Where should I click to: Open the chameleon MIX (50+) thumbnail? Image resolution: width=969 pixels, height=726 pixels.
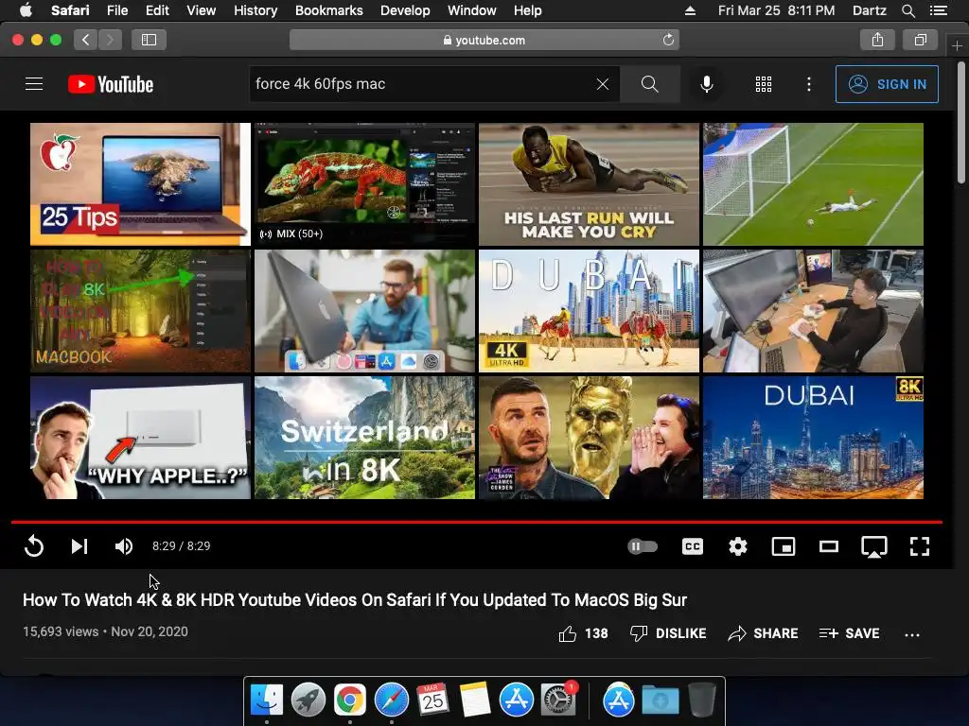coord(364,184)
